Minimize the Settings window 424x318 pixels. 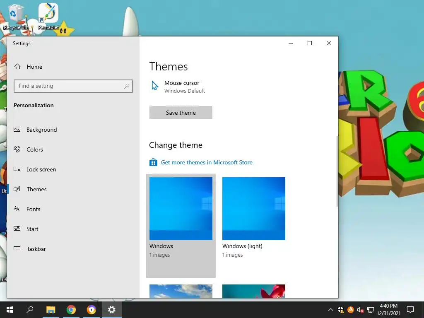tap(291, 43)
